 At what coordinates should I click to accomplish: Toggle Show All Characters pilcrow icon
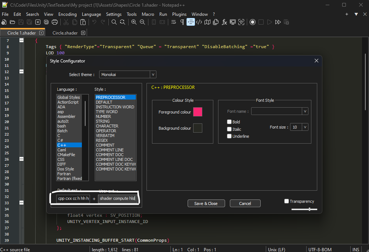(182, 22)
